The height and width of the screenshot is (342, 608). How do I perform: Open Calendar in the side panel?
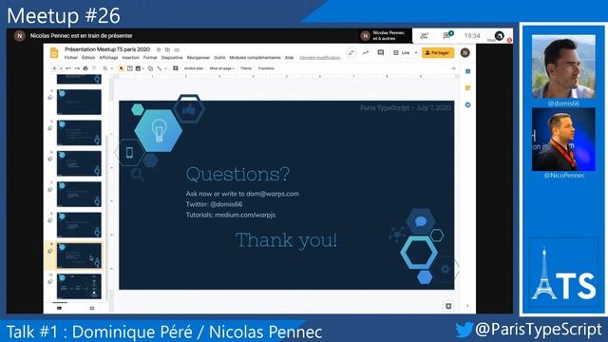[x=467, y=71]
